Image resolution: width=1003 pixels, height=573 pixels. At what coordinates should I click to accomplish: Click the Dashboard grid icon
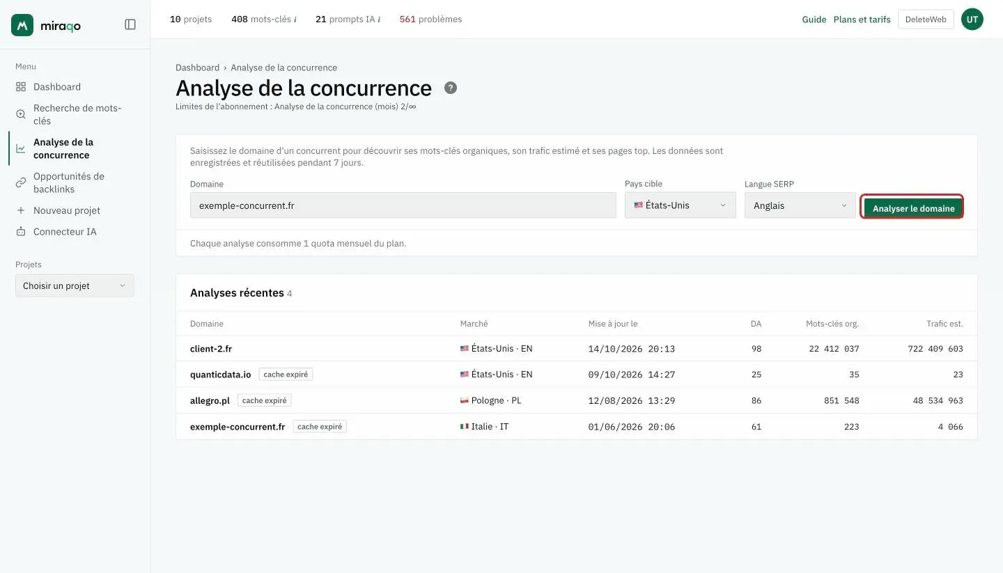pos(21,87)
